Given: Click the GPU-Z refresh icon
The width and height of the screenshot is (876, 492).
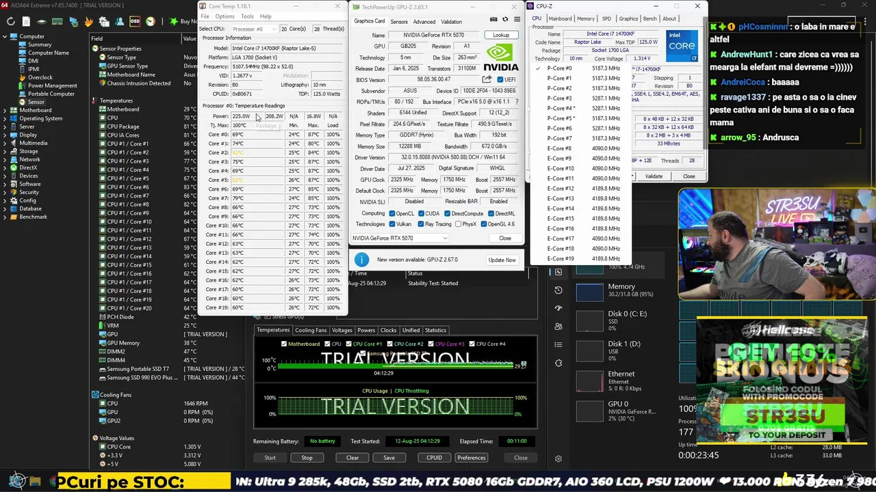Looking at the screenshot, I should [506, 20].
